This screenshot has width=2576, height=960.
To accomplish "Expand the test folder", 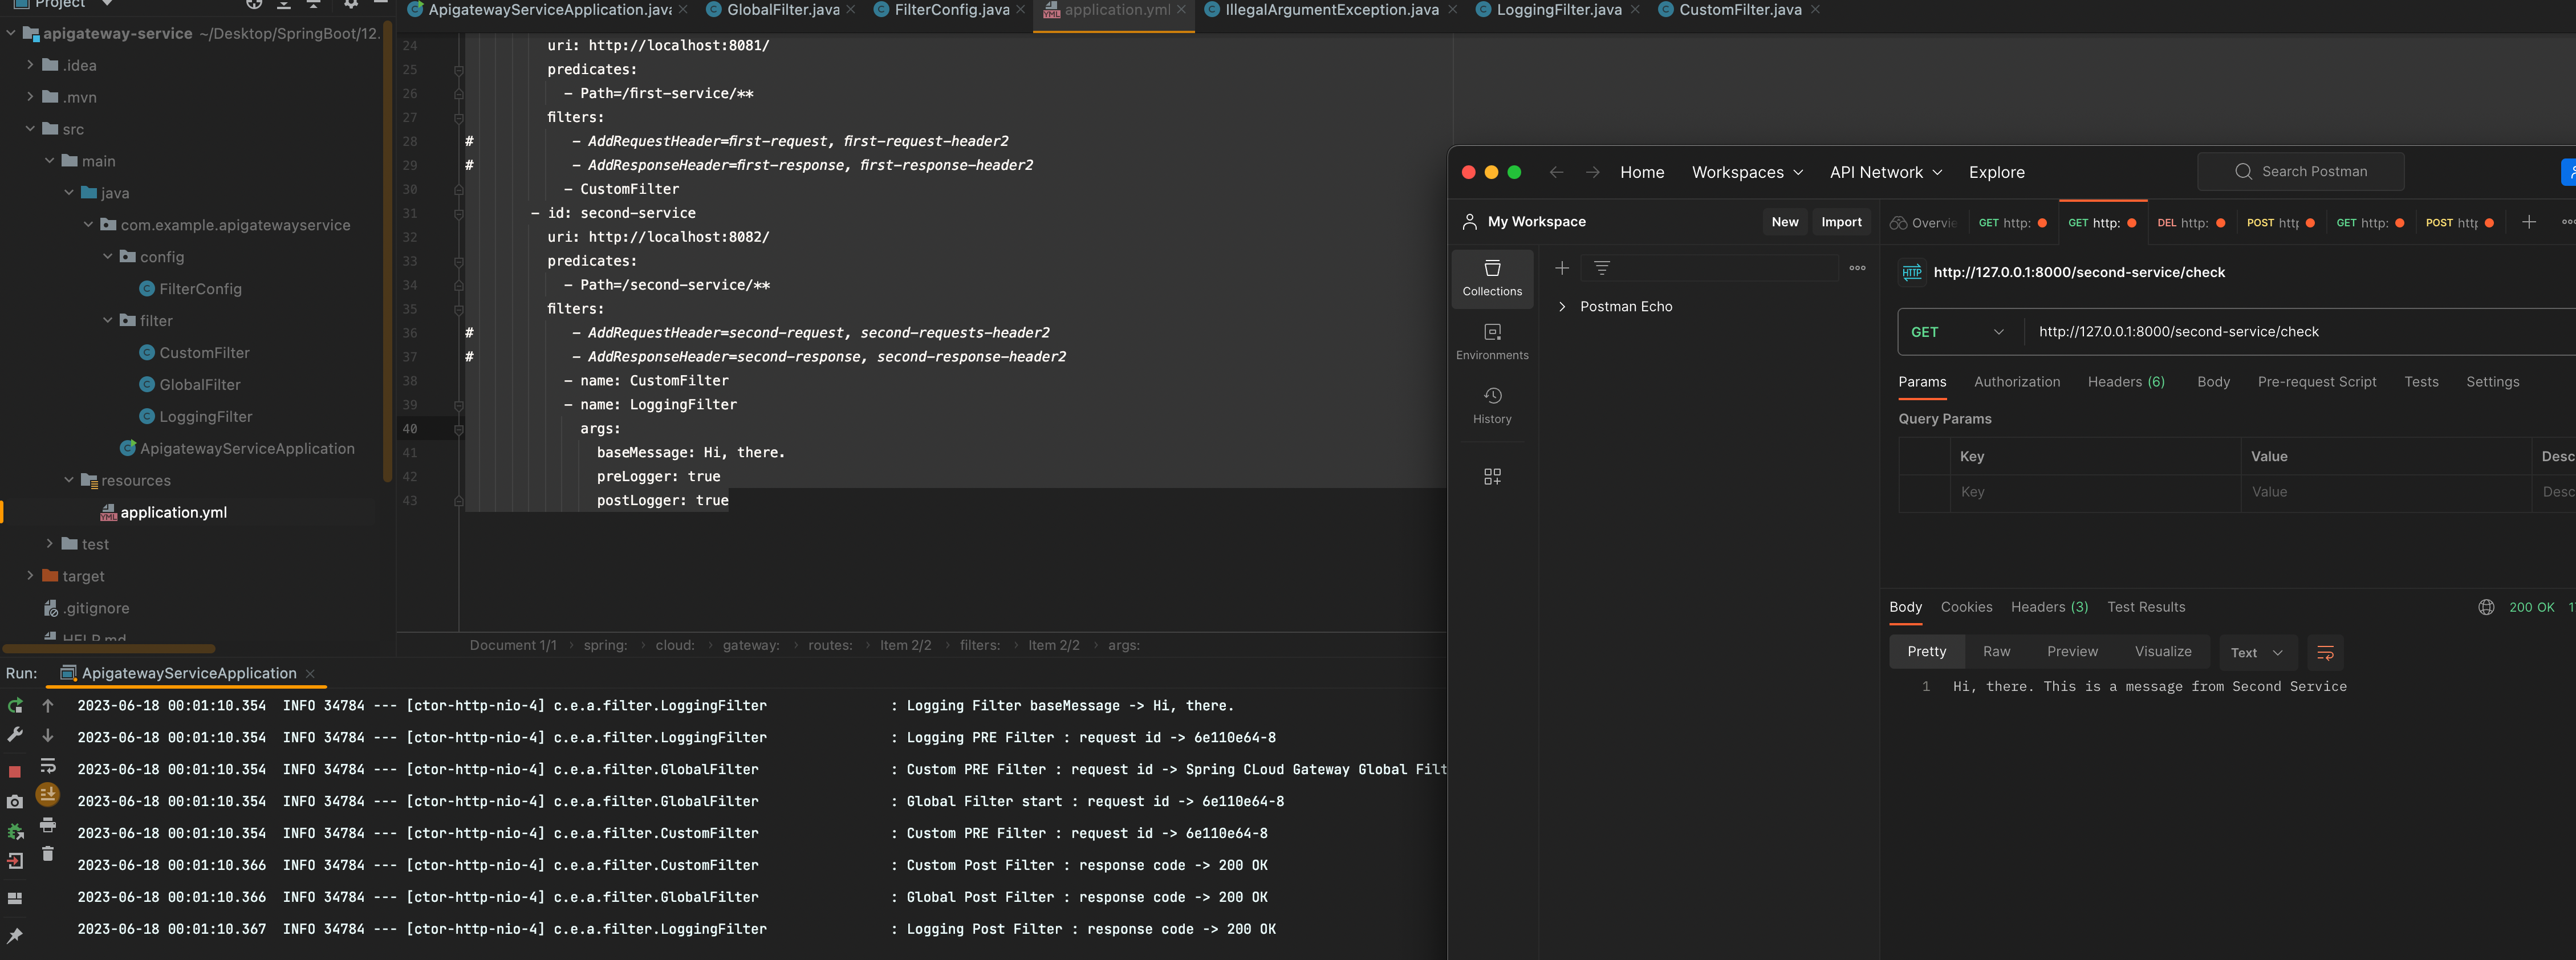I will click(50, 544).
